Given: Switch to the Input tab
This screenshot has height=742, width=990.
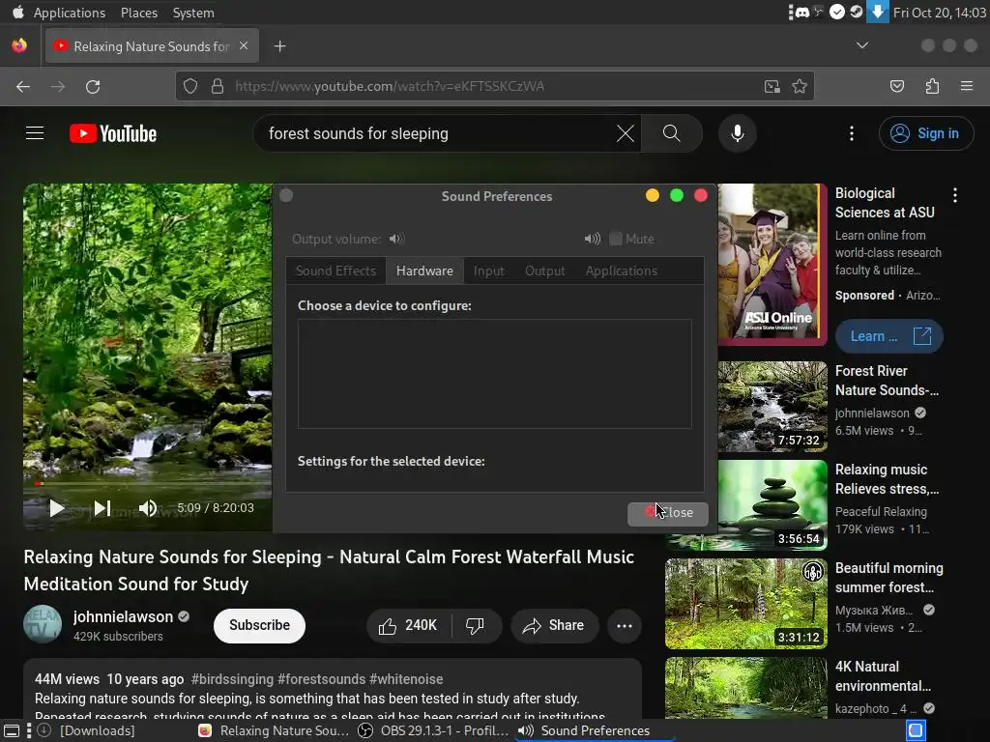Looking at the screenshot, I should tap(488, 271).
